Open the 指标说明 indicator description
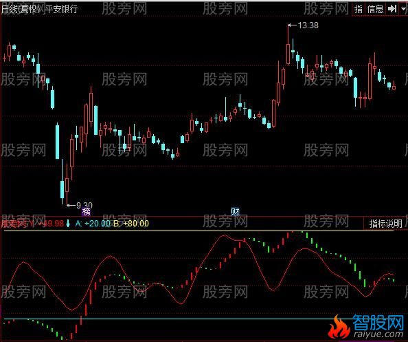408x342 pixels. [x=385, y=224]
